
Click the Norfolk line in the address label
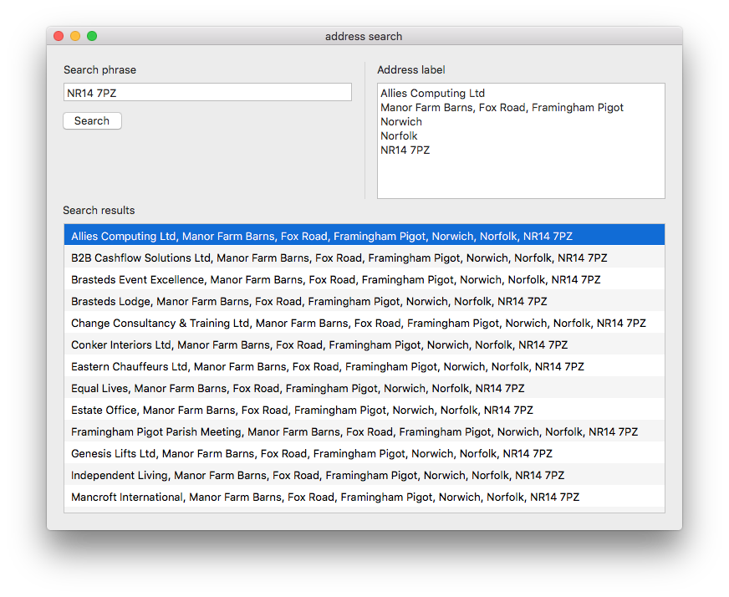(399, 135)
